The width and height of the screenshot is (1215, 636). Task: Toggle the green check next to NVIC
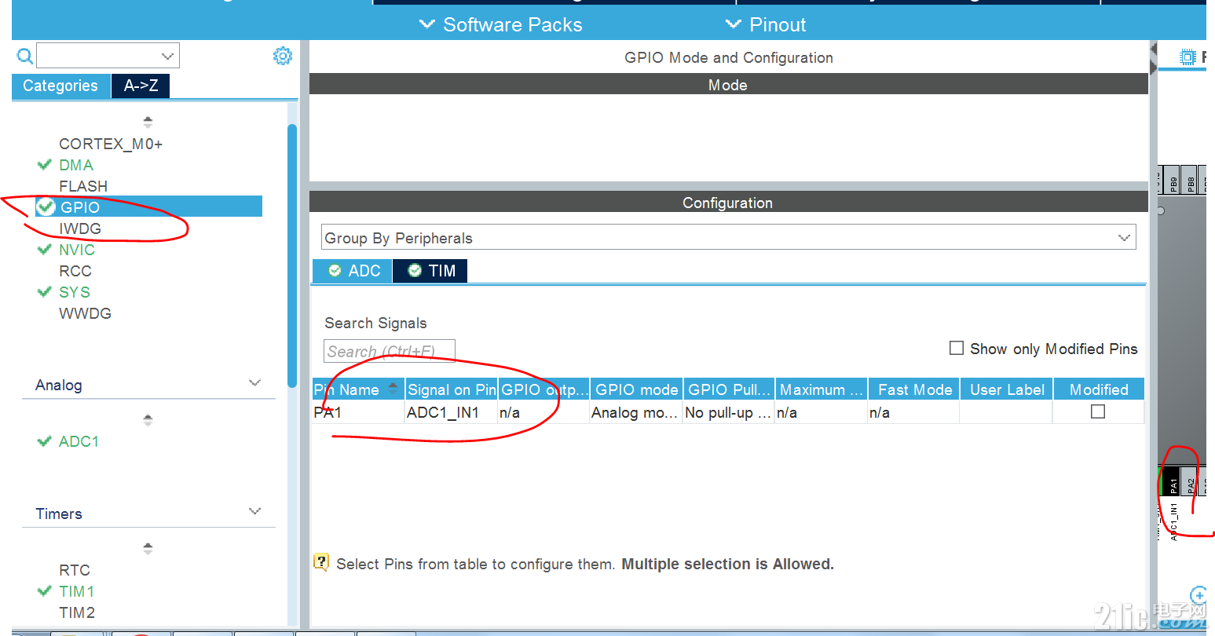(45, 250)
